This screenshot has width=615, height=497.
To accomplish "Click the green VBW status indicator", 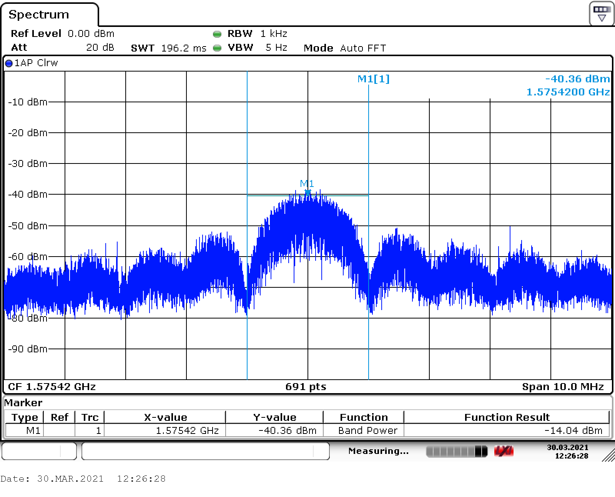I will 217,48.
